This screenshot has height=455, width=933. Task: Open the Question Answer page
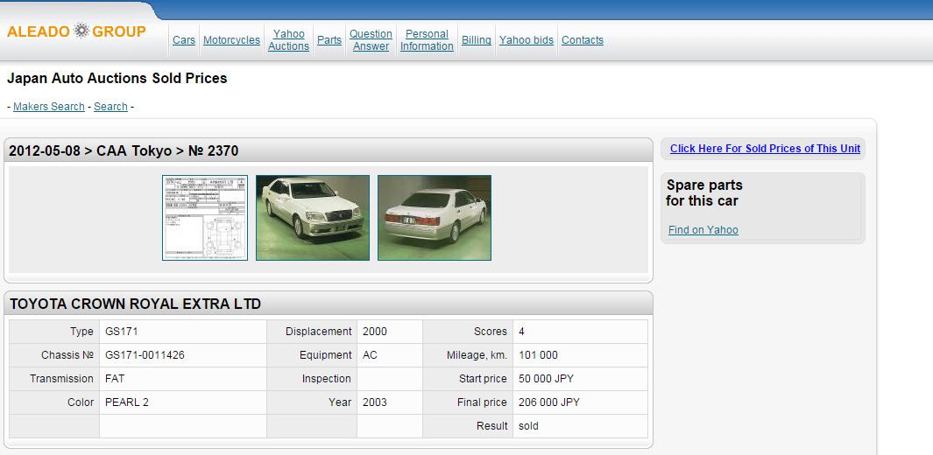point(371,40)
